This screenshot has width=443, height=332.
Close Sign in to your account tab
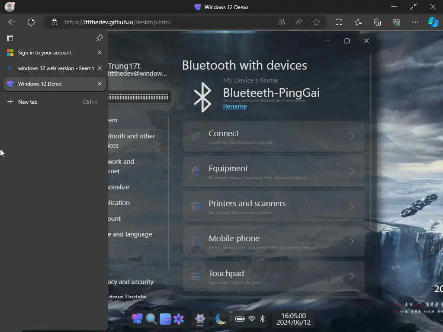(100, 52)
